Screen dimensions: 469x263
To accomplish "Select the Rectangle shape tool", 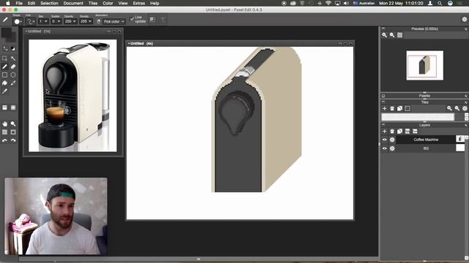I will pyautogui.click(x=5, y=75).
